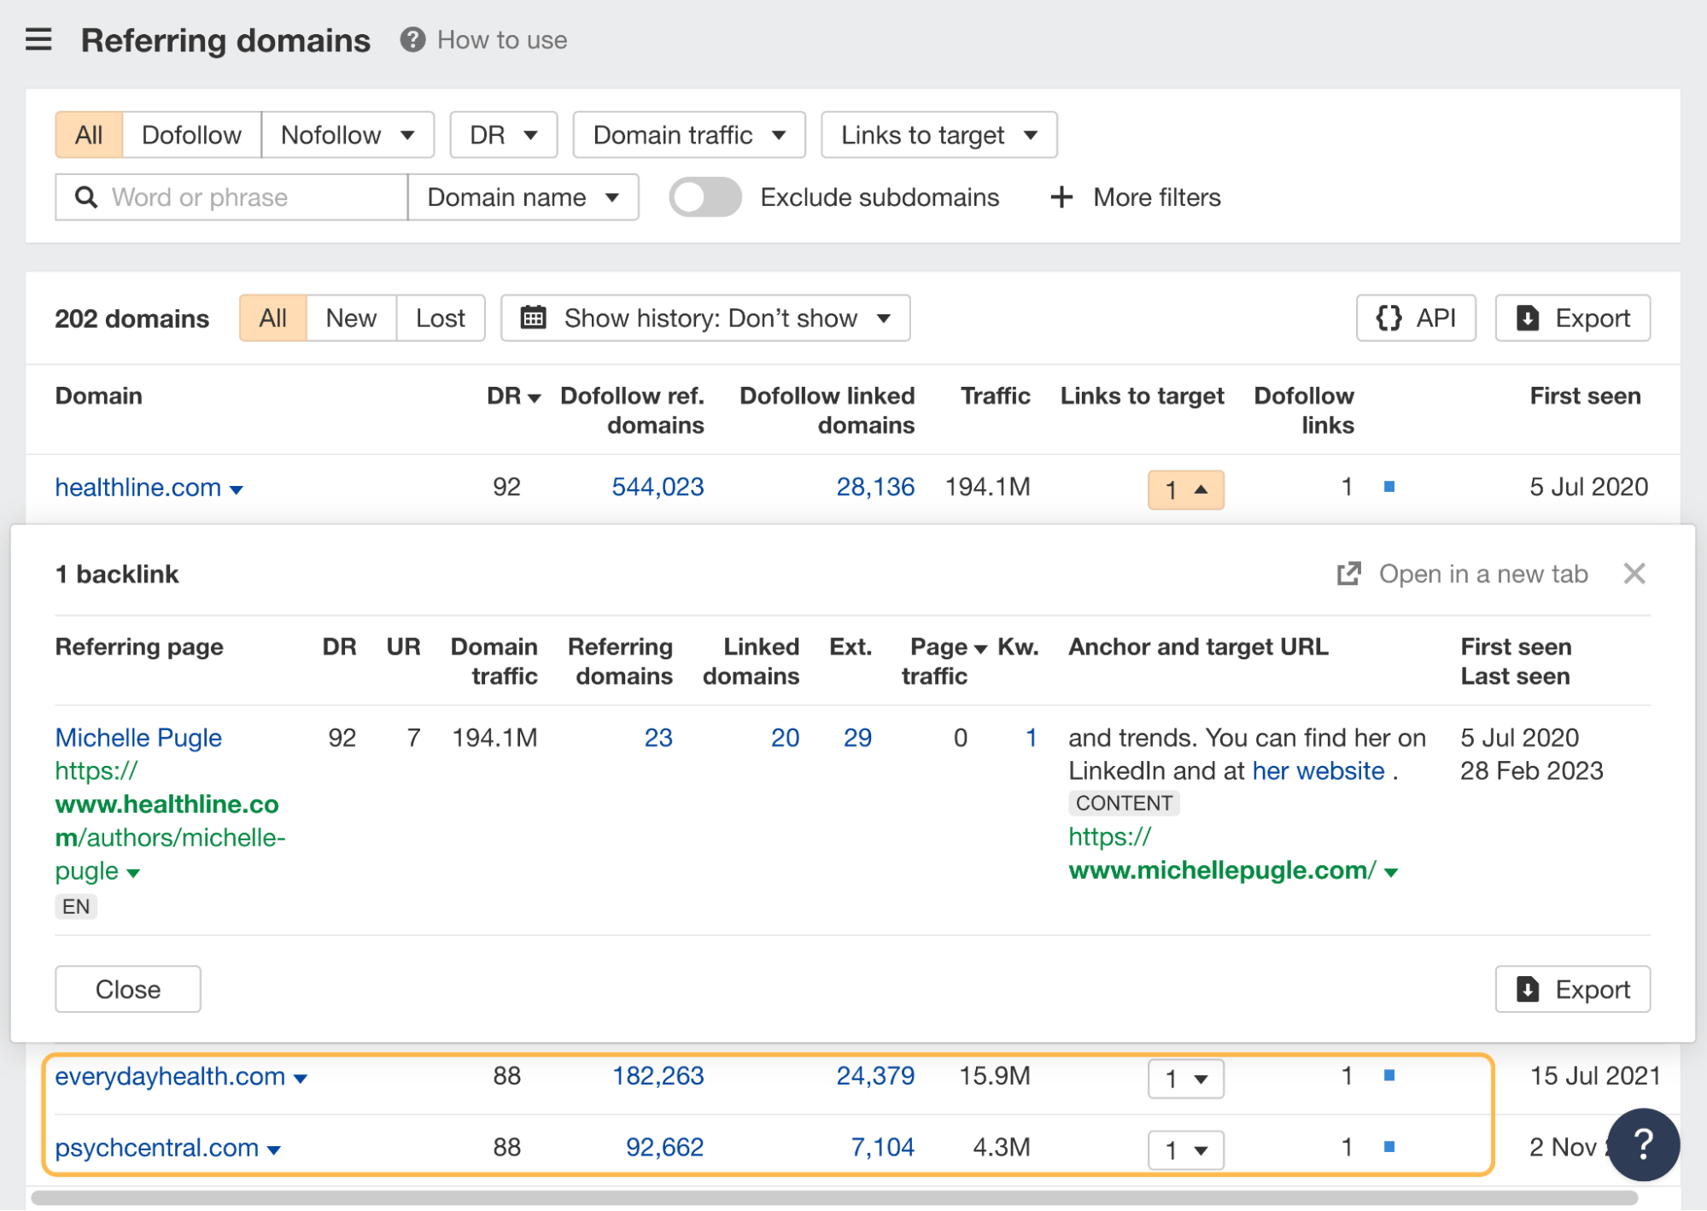The image size is (1707, 1211).
Task: Click the "How to use" help icon
Action: pos(412,39)
